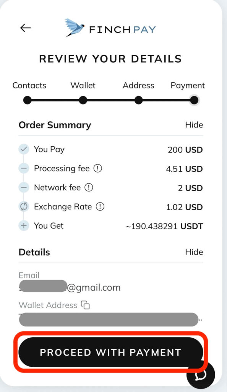The image size is (227, 392).
Task: Hide the Order Summary section
Action: [195, 125]
